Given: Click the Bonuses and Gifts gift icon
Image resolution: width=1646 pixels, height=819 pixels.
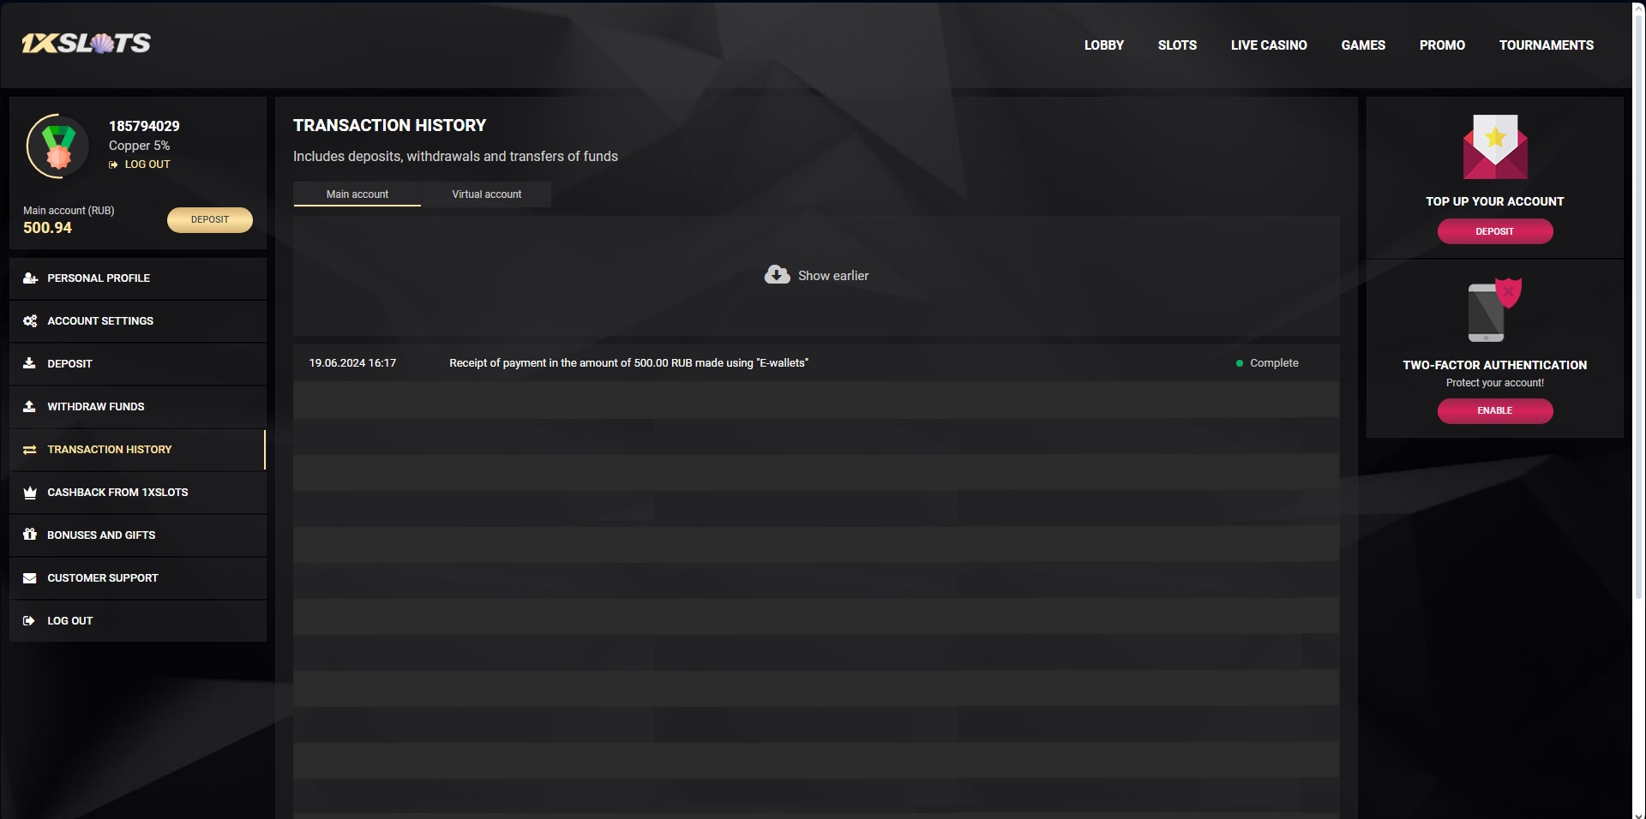Looking at the screenshot, I should [30, 535].
